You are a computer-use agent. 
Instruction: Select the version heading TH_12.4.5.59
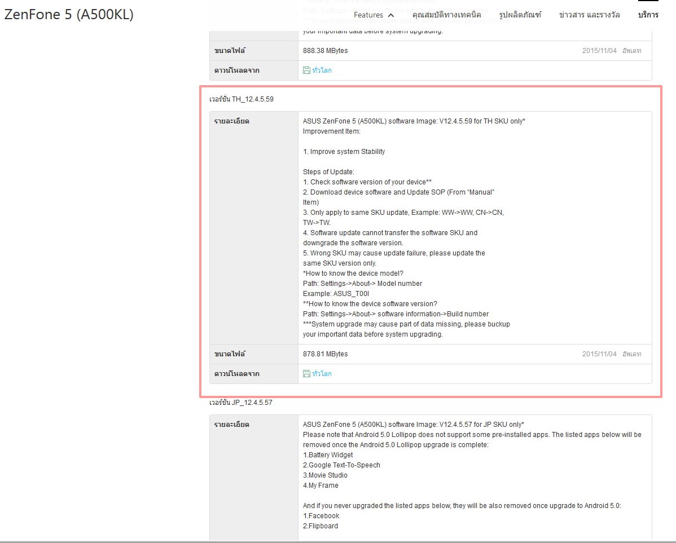[242, 99]
